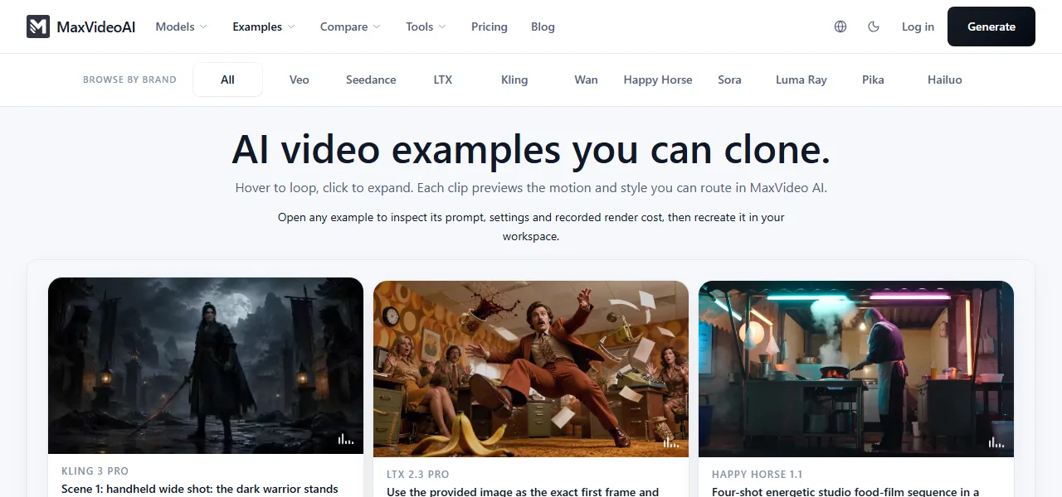Click the MaxVideoAI logo icon
The width and height of the screenshot is (1062, 497).
(x=38, y=27)
